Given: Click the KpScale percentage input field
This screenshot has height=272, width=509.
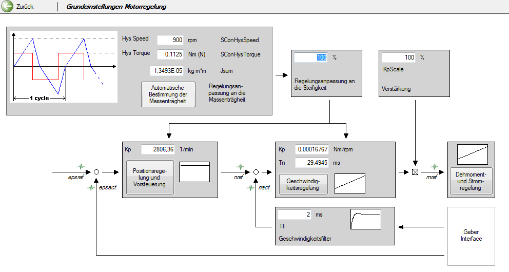Looking at the screenshot, I should 399,57.
